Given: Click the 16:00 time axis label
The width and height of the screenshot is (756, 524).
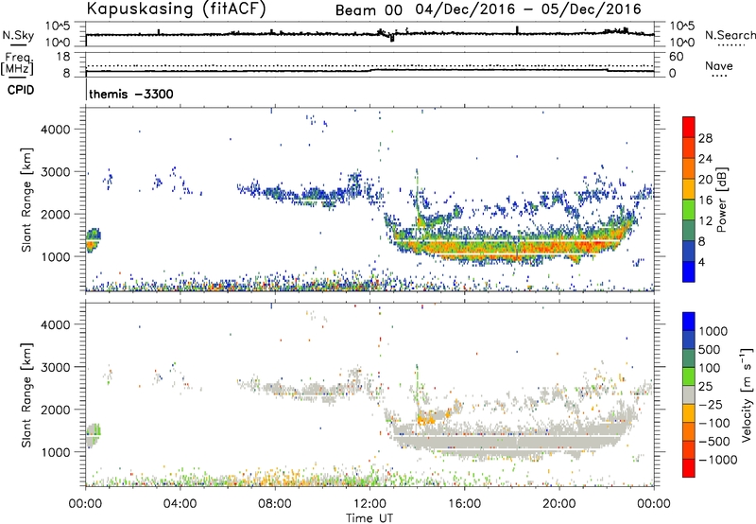Looking at the screenshot, I should 464,504.
